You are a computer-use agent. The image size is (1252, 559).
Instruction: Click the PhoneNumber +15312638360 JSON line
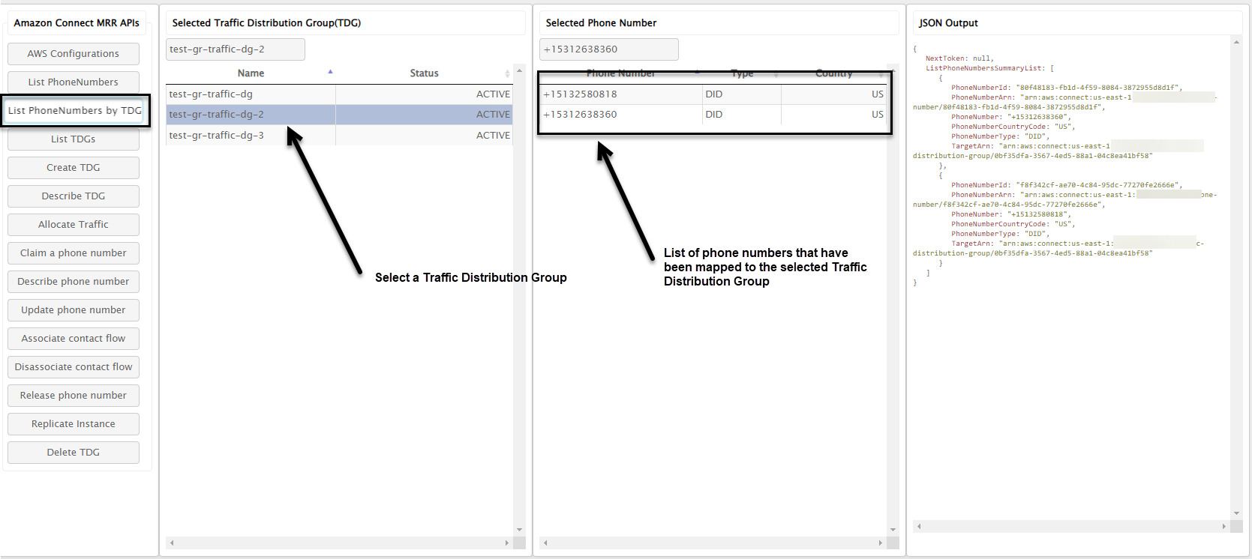[x=1011, y=117]
